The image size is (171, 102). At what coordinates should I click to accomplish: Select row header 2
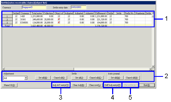coord(7,19)
